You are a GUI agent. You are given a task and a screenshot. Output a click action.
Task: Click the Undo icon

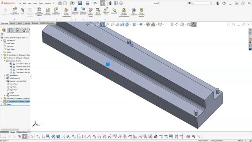(x=95, y=3)
